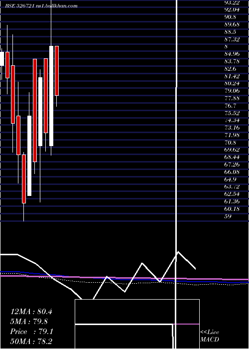This screenshot has width=249, height=349.
Task: Select the 89.68 price level label
Action: 232,24
